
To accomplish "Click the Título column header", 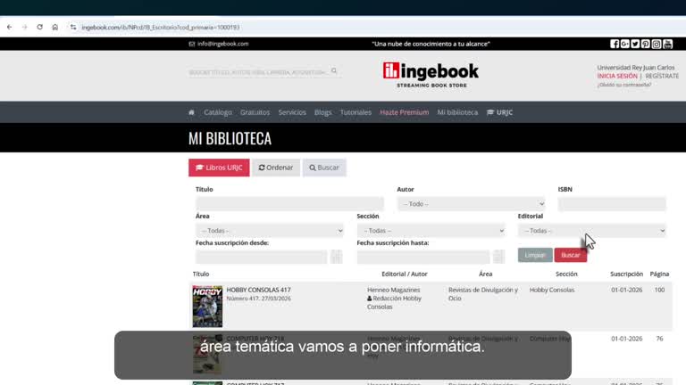I will click(201, 274).
